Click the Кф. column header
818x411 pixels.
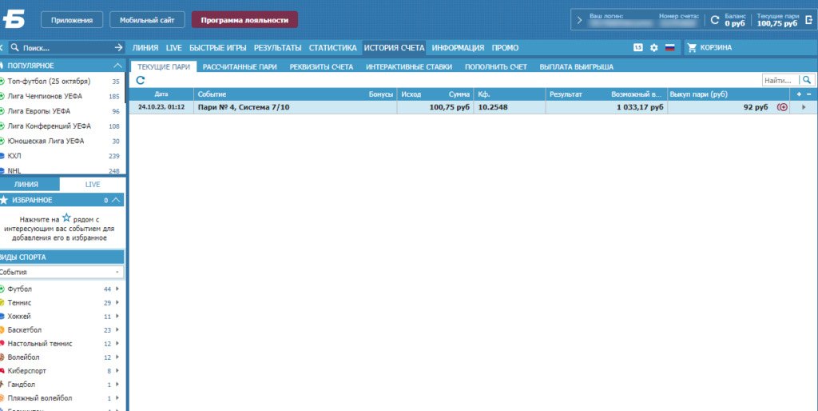[x=509, y=94]
